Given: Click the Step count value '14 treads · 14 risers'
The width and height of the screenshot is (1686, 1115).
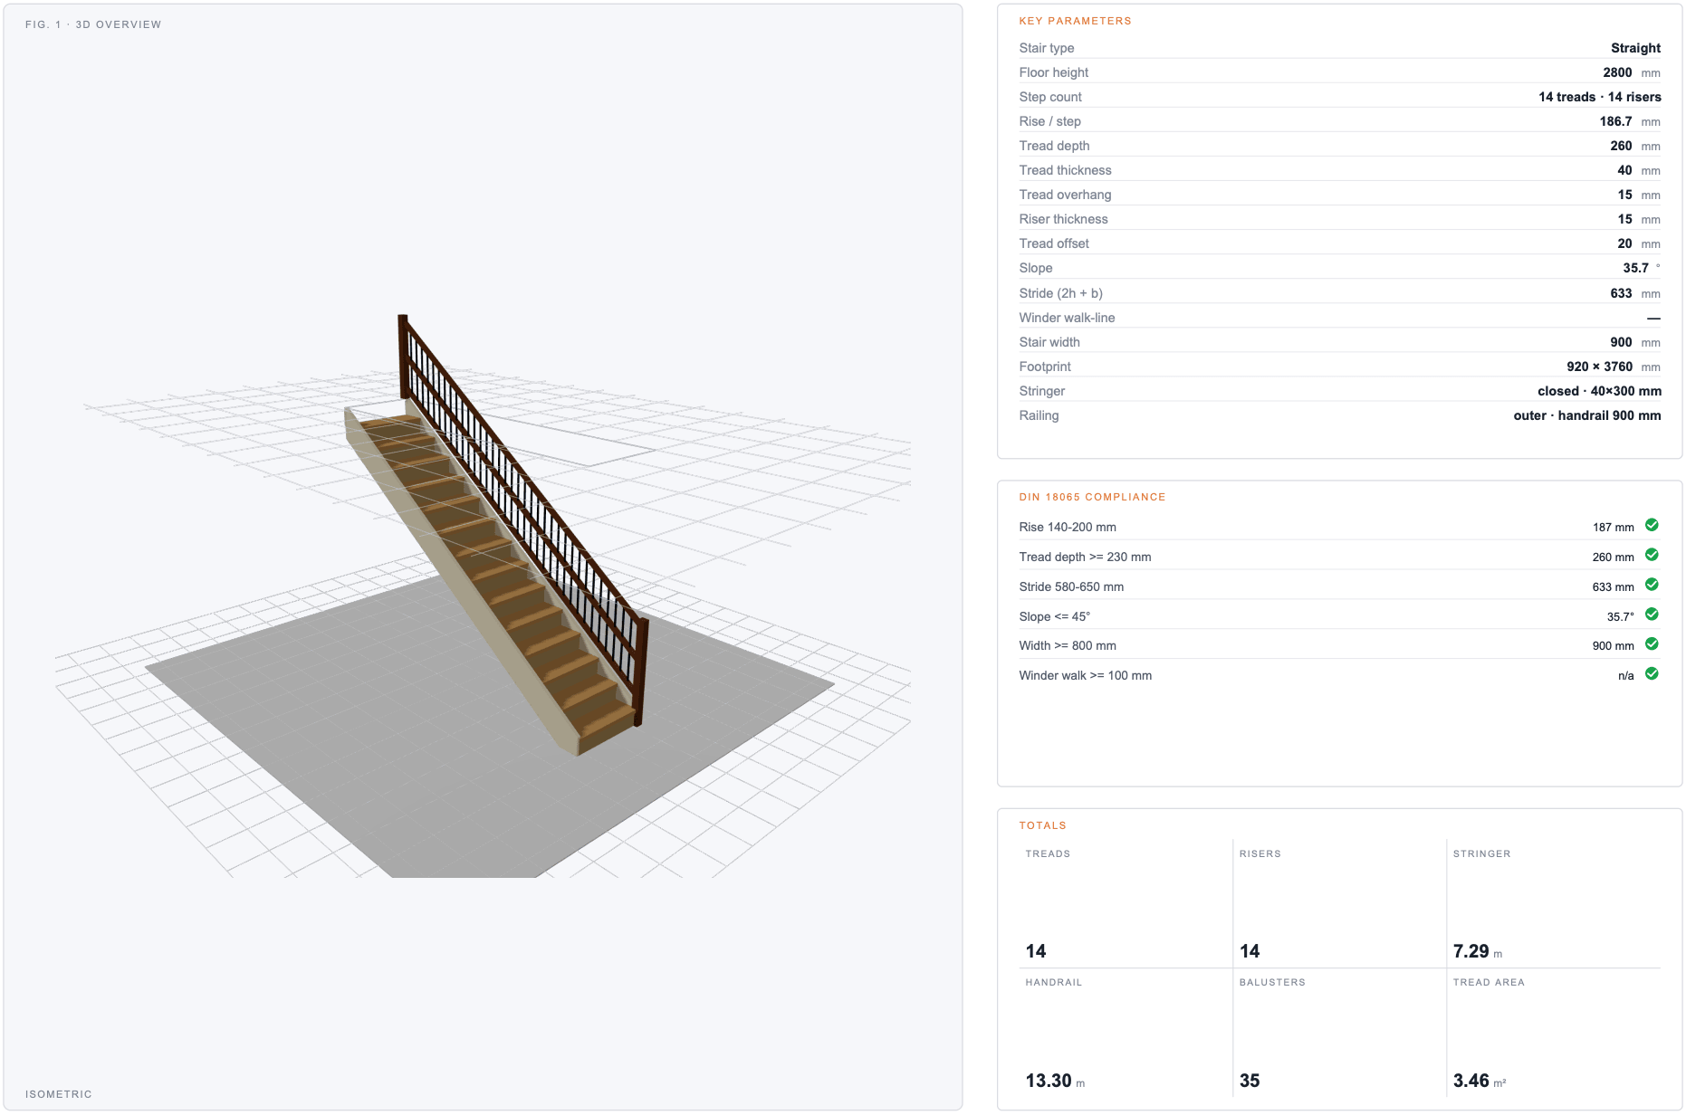Looking at the screenshot, I should [x=1600, y=97].
